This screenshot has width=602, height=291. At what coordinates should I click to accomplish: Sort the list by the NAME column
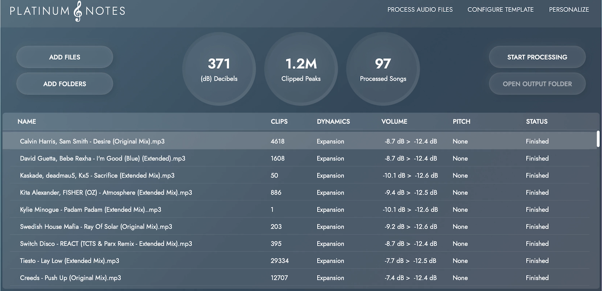click(x=27, y=121)
